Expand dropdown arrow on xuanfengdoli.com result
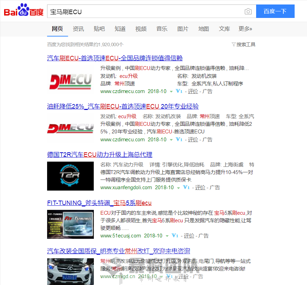307x285 pixels. tap(178, 188)
